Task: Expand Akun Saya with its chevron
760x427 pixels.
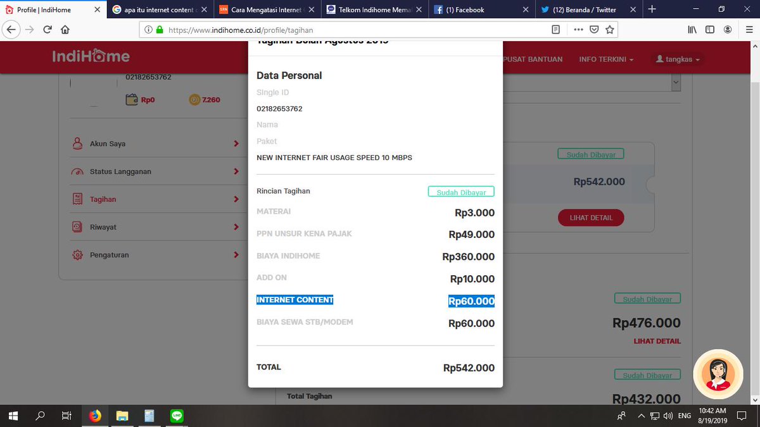Action: pos(236,144)
